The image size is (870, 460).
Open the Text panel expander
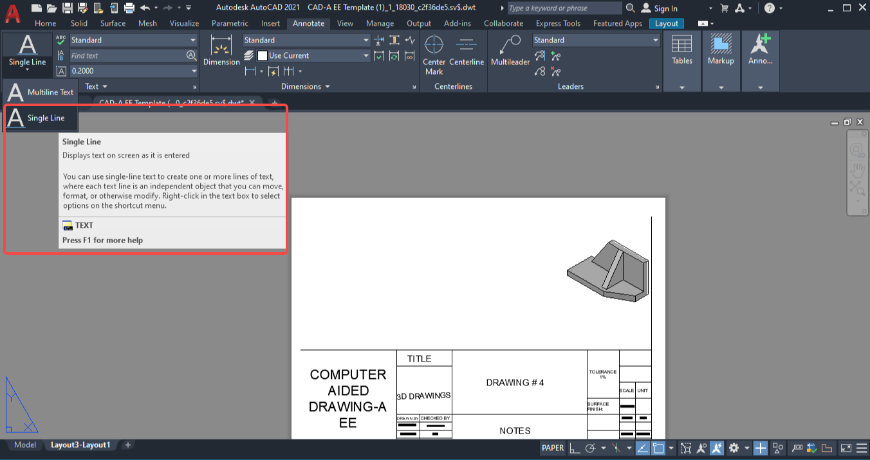195,86
